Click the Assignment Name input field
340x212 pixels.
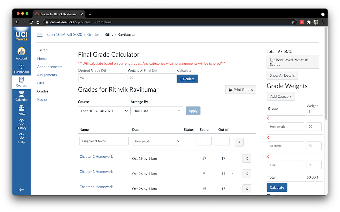pyautogui.click(x=104, y=141)
